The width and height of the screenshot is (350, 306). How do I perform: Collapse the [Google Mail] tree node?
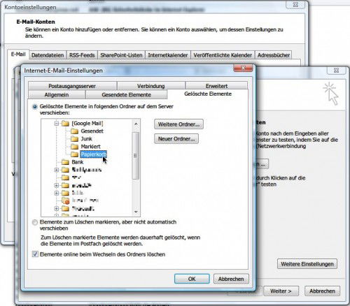(57, 124)
